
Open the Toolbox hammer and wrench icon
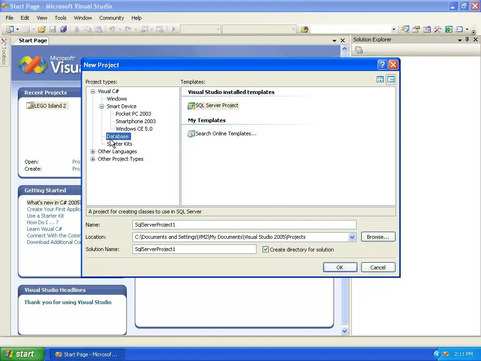[438, 29]
